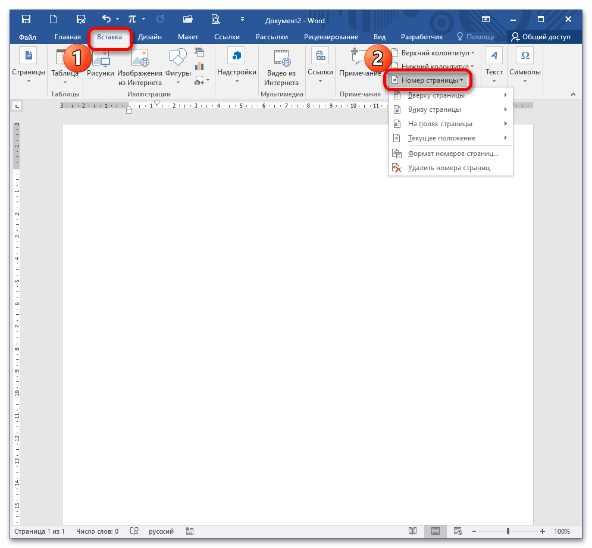
Task: Open the Symbols (Символы) dropdown
Action: (x=525, y=67)
